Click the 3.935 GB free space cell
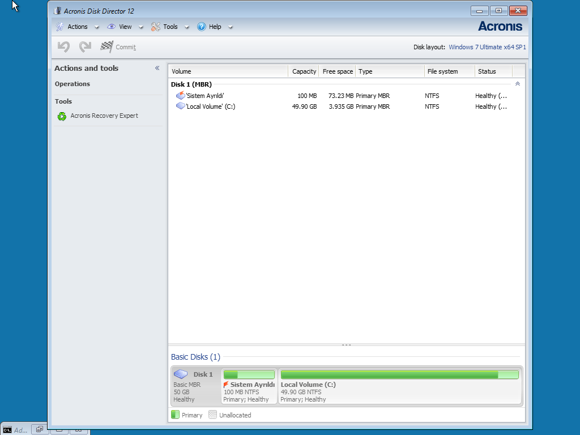This screenshot has width=580, height=435. pyautogui.click(x=341, y=106)
